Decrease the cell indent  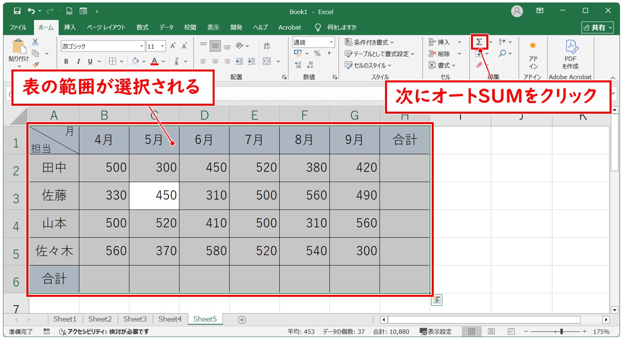[x=239, y=62]
